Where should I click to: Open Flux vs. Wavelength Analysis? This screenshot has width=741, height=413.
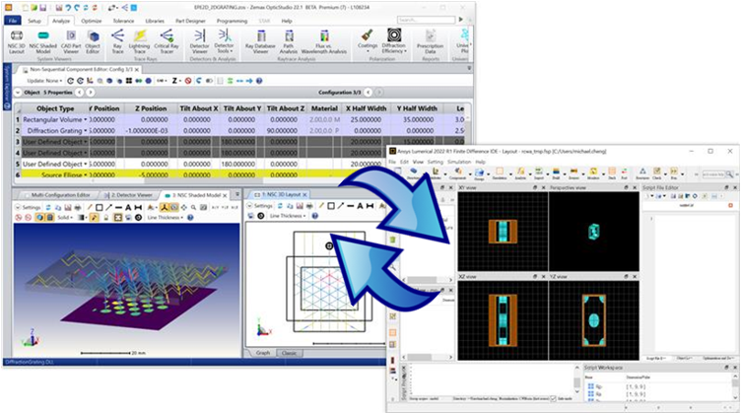[x=324, y=41]
